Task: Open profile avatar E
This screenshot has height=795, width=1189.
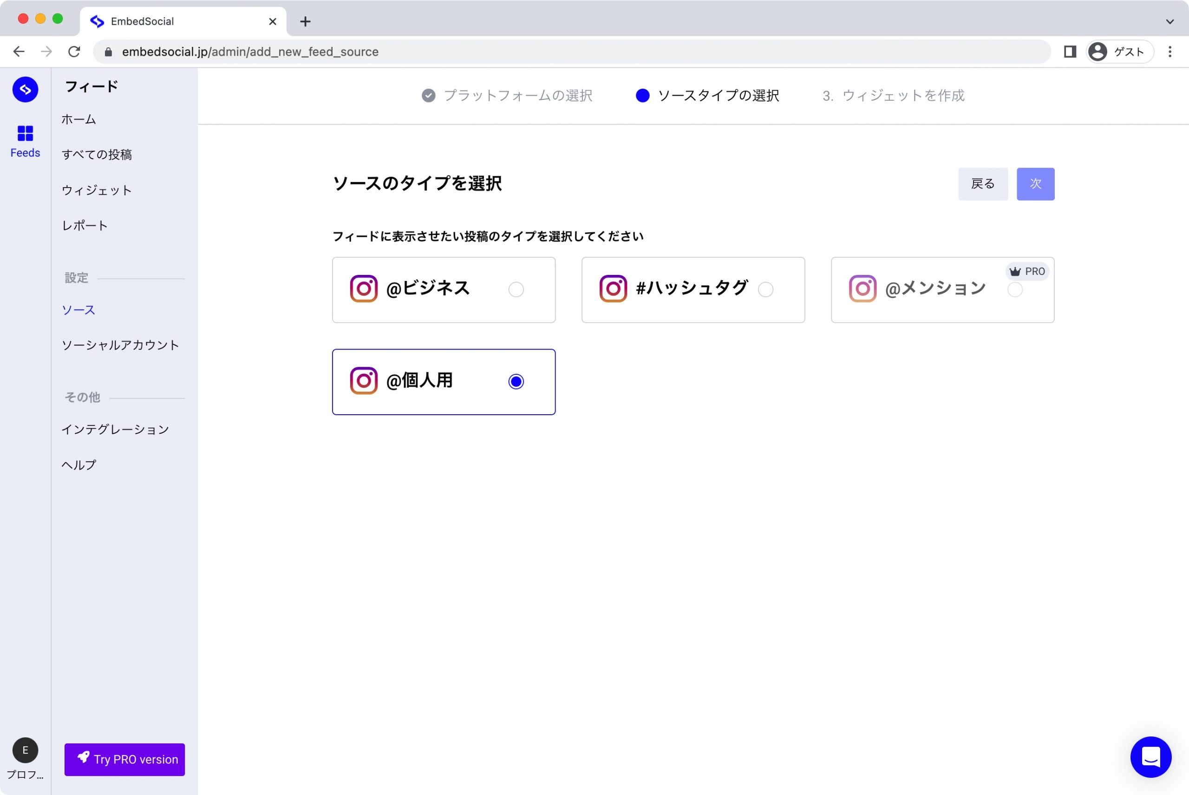Action: (26, 750)
